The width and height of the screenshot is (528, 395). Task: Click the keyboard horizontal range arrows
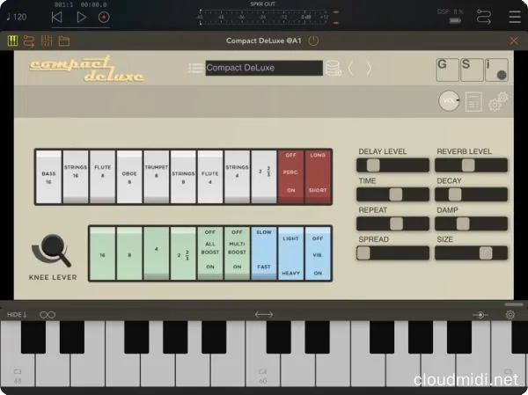(x=264, y=315)
